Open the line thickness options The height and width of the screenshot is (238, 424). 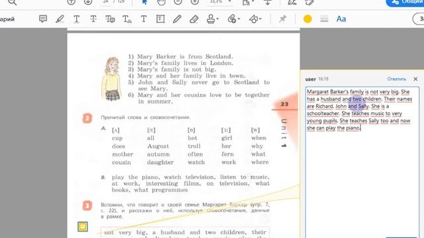click(324, 19)
